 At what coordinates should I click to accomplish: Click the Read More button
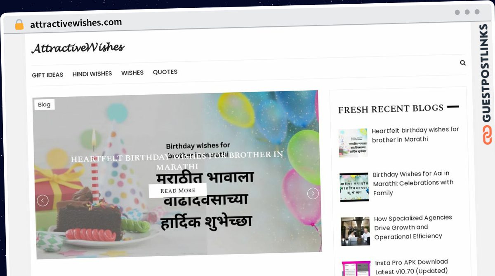(x=178, y=191)
